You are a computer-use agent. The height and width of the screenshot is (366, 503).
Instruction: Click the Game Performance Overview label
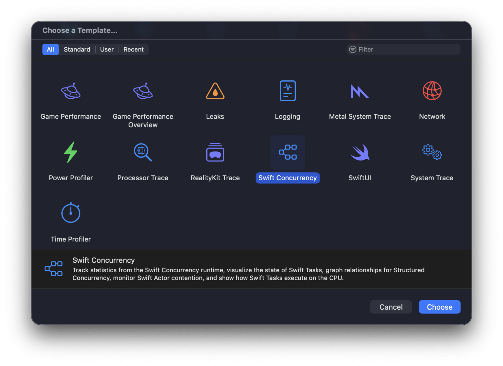tap(143, 121)
